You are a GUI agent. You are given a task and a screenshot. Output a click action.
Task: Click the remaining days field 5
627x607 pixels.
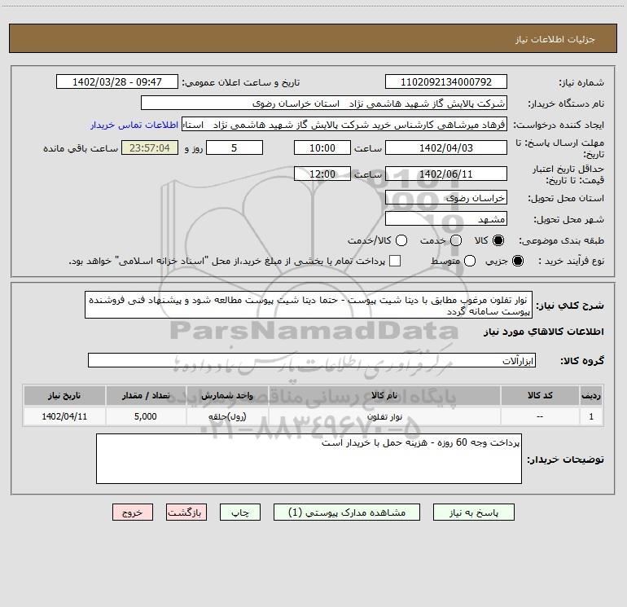[x=235, y=147]
